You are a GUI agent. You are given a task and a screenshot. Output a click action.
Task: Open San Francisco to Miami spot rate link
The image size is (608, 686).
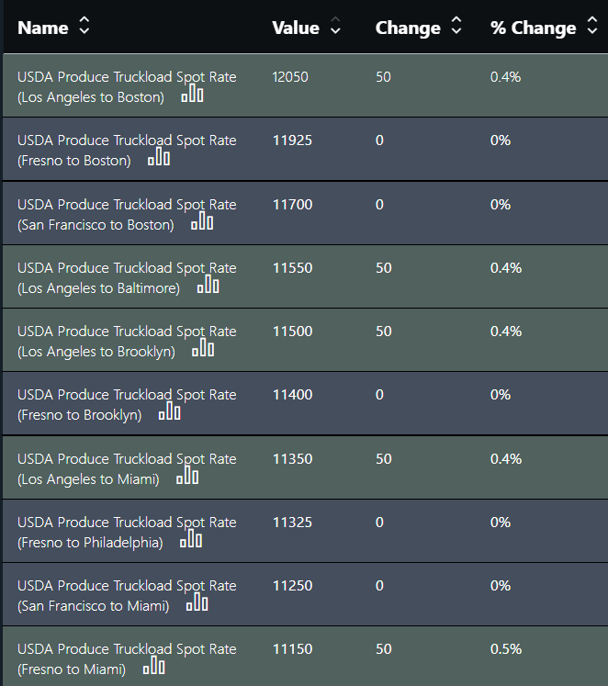127,595
